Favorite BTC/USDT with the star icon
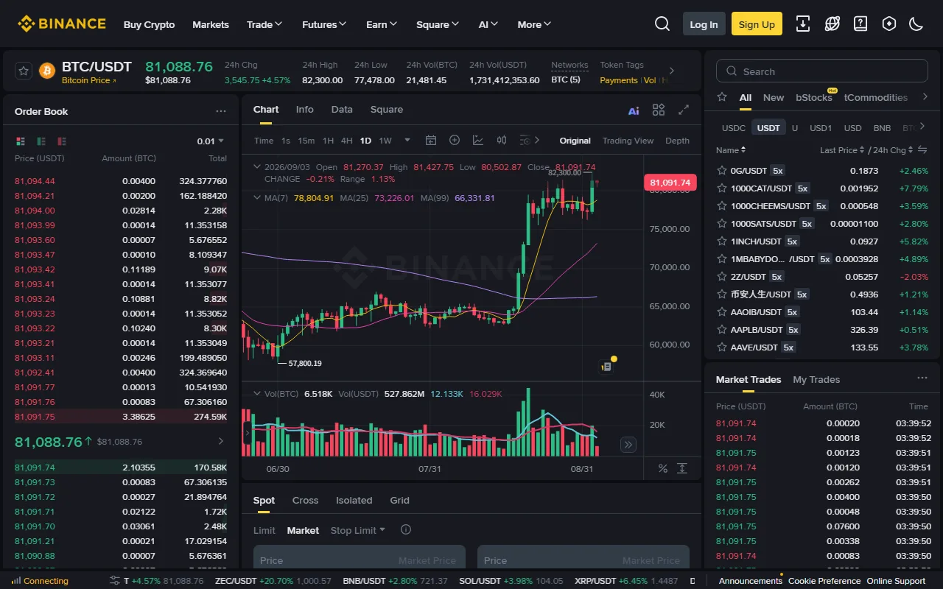The image size is (943, 589). pos(24,71)
